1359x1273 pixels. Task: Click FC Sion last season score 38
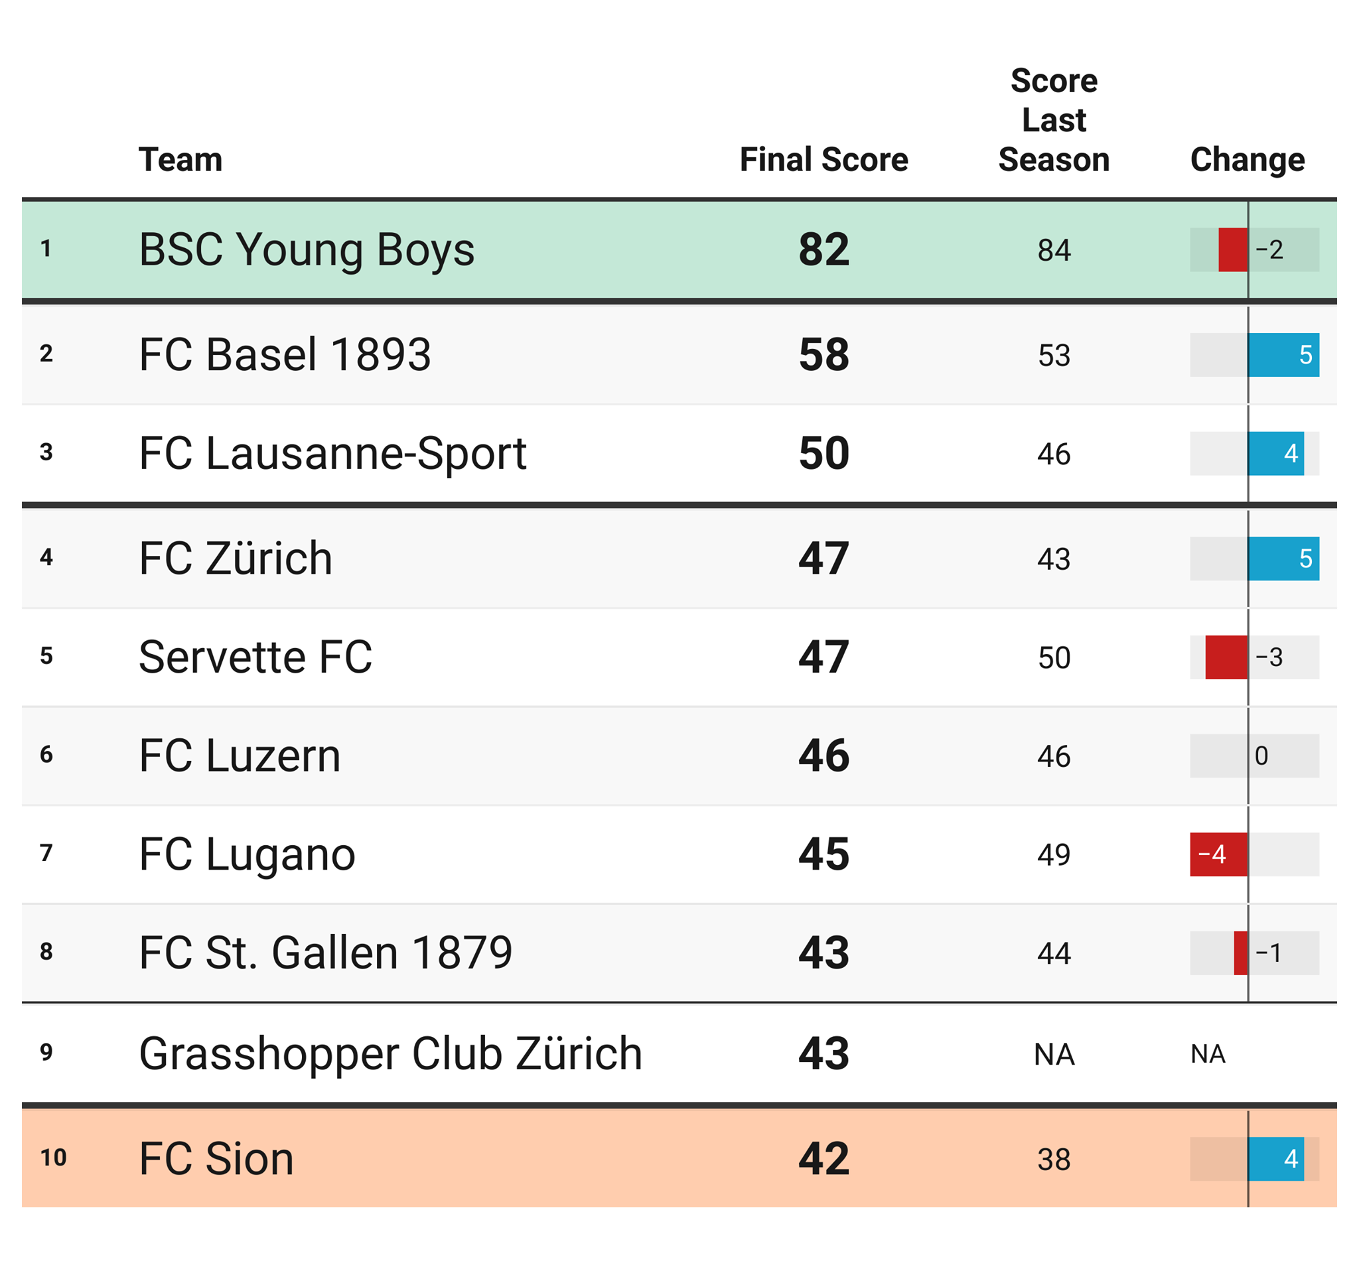[1054, 1160]
